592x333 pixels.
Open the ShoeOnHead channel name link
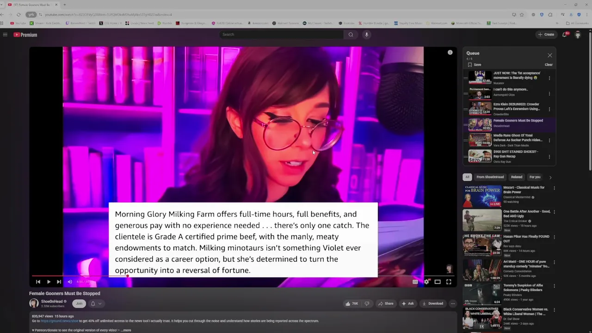point(52,302)
